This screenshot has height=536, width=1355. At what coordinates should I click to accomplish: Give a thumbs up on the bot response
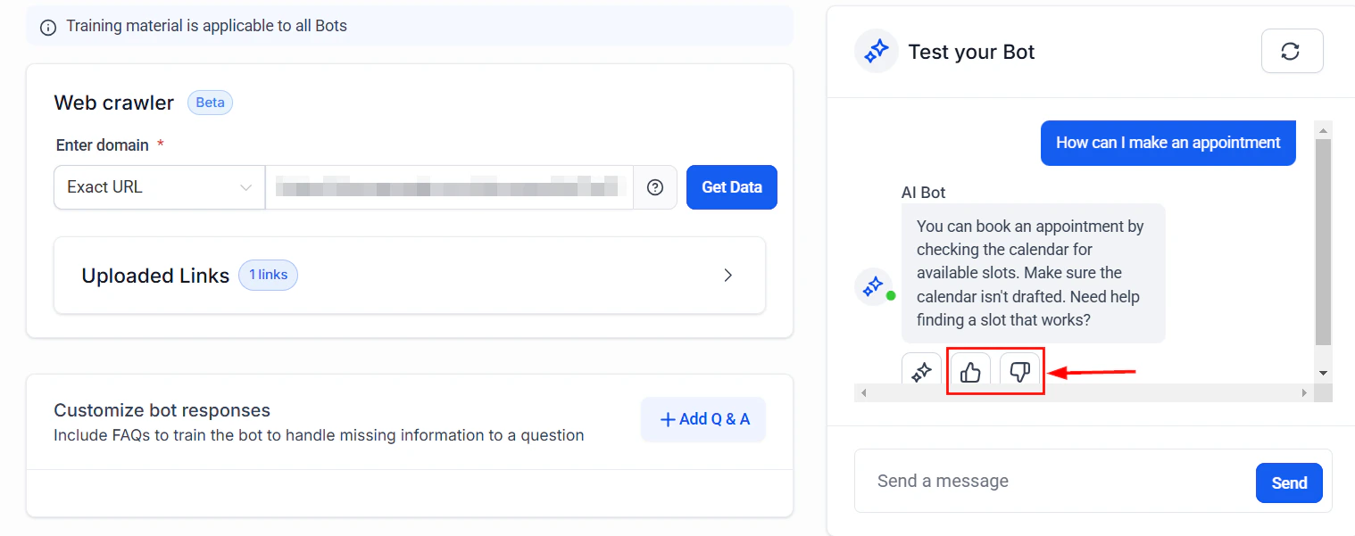[970, 372]
